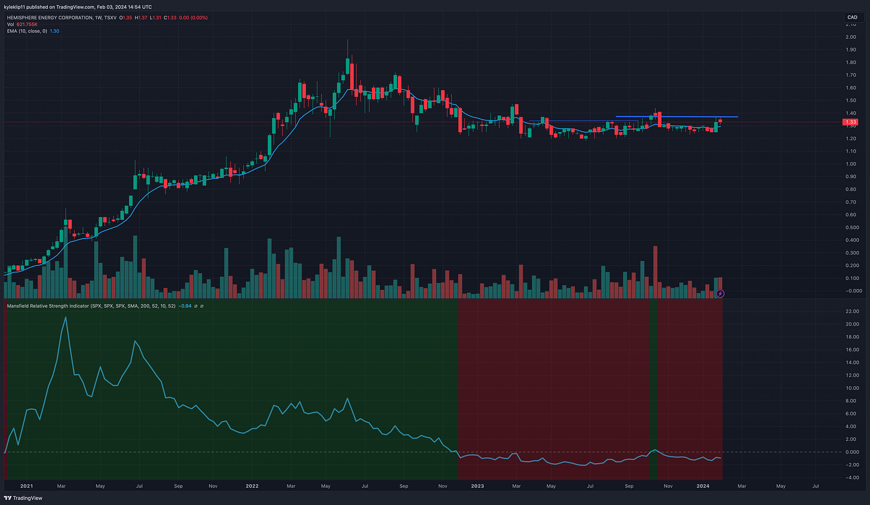Click the Mansfield Relative Strength indicator legend

(x=91, y=306)
